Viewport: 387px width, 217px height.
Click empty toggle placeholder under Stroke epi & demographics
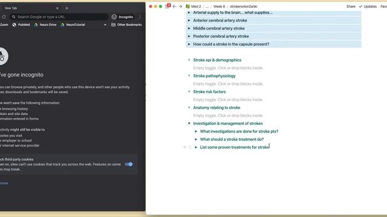point(228,68)
